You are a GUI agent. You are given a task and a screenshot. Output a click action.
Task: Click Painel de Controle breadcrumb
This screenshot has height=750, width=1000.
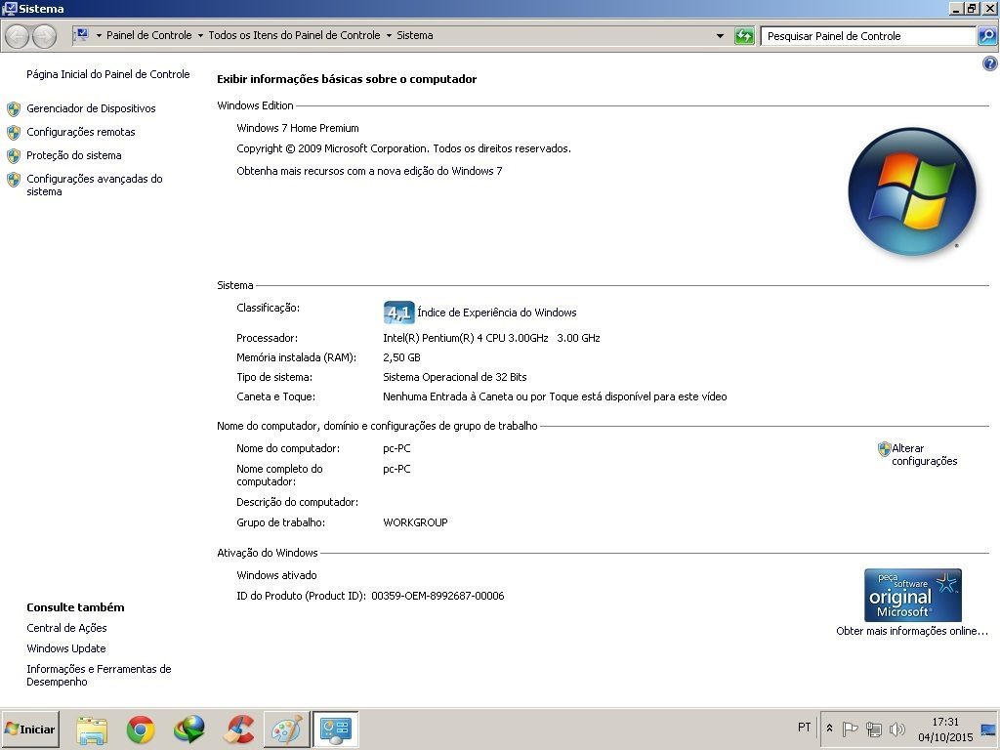tap(148, 36)
